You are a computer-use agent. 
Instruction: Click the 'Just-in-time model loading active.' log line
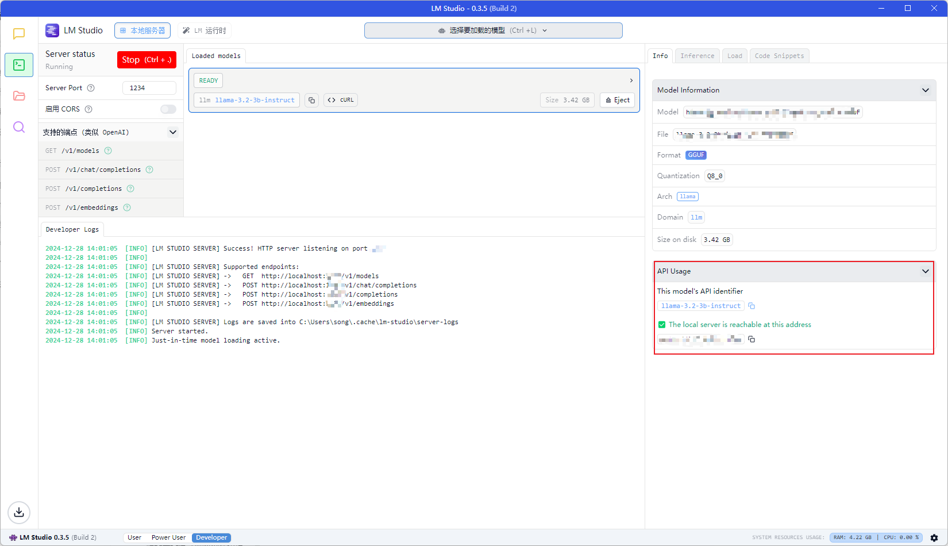point(216,340)
